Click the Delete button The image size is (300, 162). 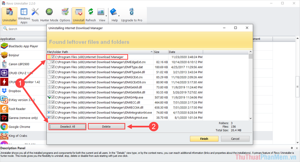106,127
